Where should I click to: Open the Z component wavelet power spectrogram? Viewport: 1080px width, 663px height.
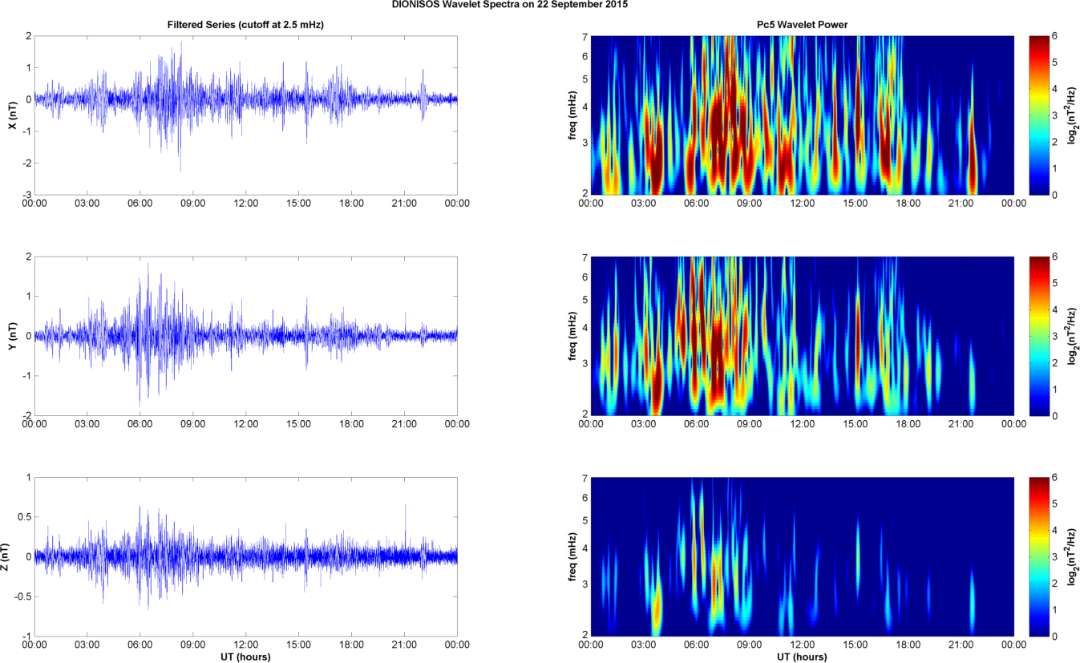coord(803,556)
